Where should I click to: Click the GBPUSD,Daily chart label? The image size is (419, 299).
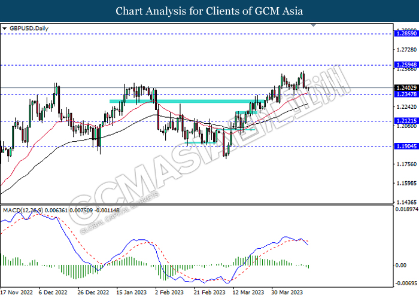[x=29, y=28]
